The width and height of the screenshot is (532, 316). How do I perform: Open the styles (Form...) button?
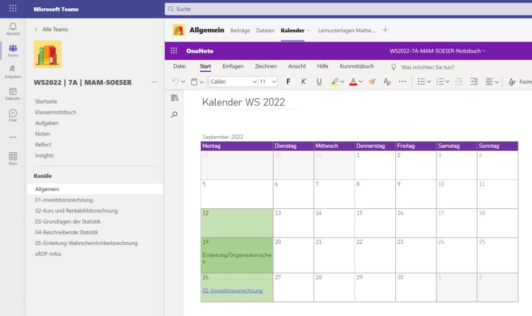pyautogui.click(x=520, y=82)
